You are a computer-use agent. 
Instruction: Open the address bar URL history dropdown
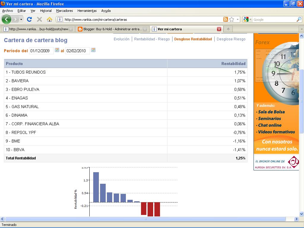238,20
